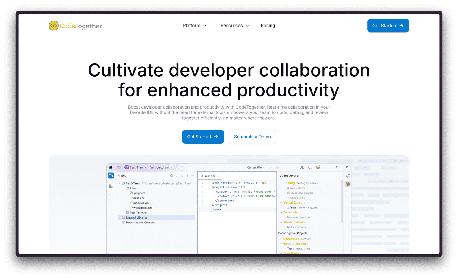Hide the Project panel with minimize dash
458x278 pixels.
point(193,176)
